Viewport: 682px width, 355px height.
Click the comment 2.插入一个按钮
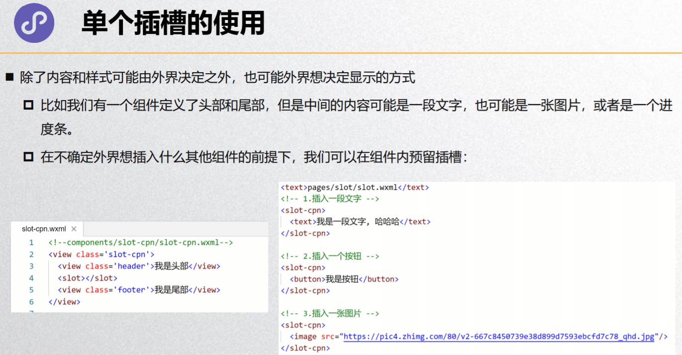click(x=330, y=256)
